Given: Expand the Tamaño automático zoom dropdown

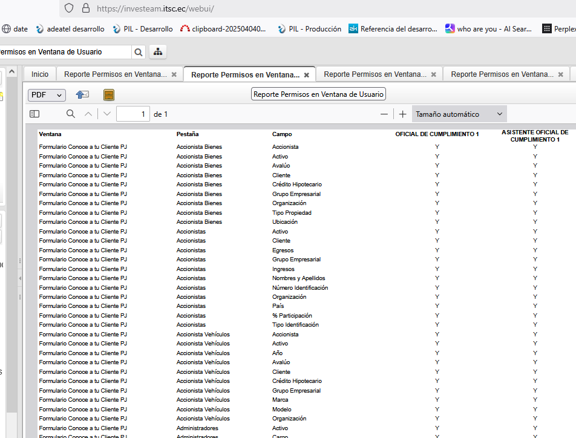Looking at the screenshot, I should coord(459,114).
